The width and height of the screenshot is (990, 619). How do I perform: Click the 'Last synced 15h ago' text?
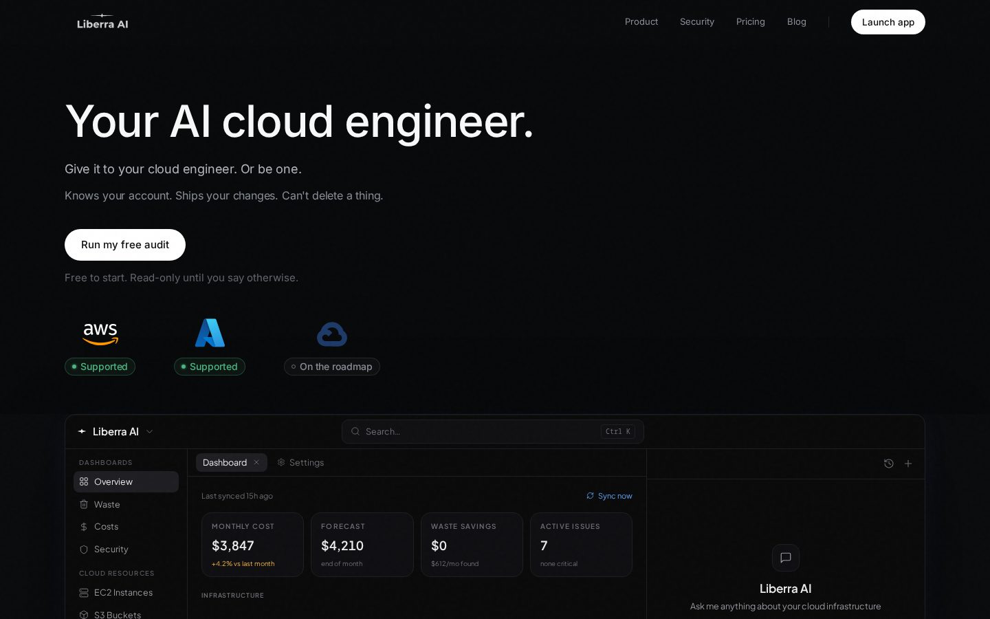pos(237,496)
